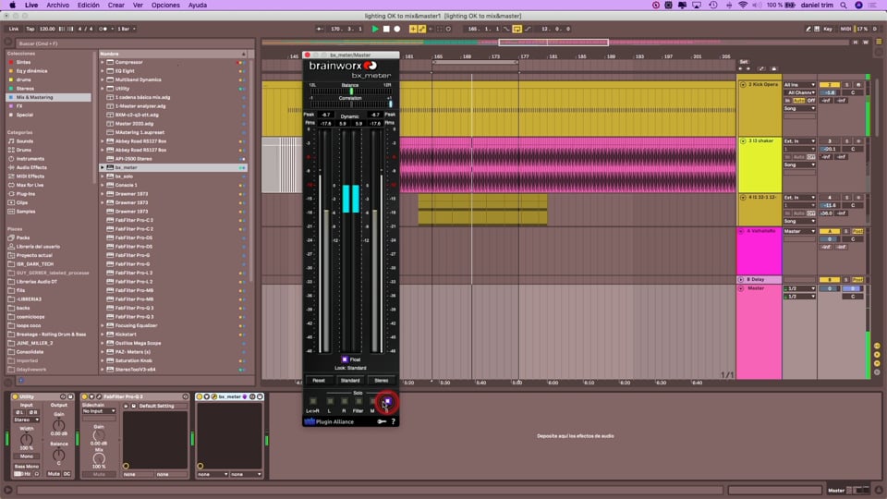The height and width of the screenshot is (499, 887).
Task: Click the Key map mode button
Action: pos(828,29)
